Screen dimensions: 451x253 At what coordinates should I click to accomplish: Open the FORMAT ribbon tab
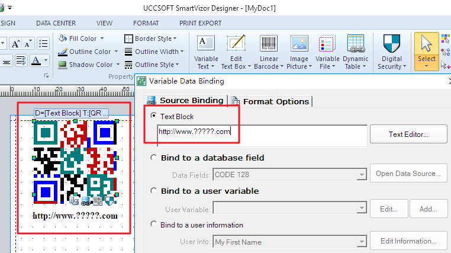tap(146, 23)
